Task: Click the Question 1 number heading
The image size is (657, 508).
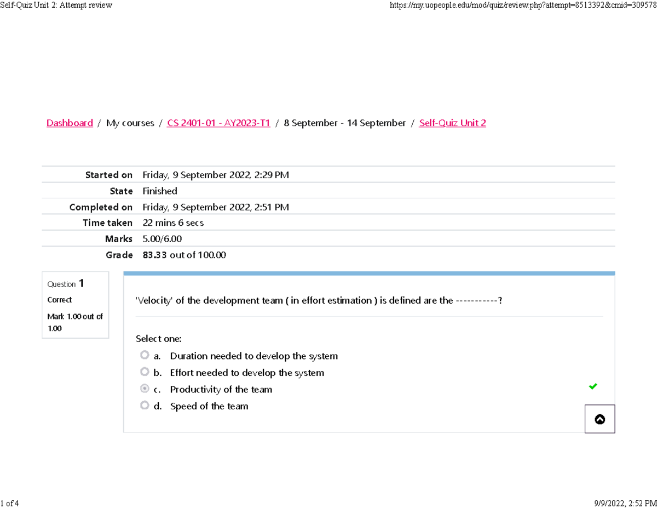Action: tap(66, 283)
